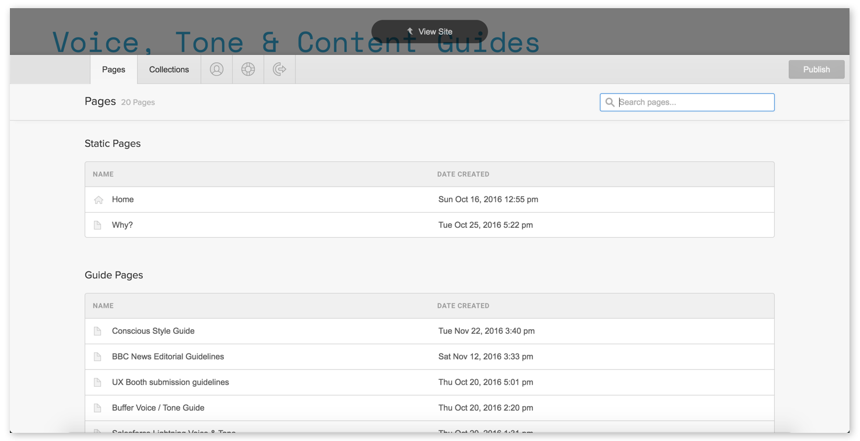
Task: Open the Home static page
Action: click(122, 199)
